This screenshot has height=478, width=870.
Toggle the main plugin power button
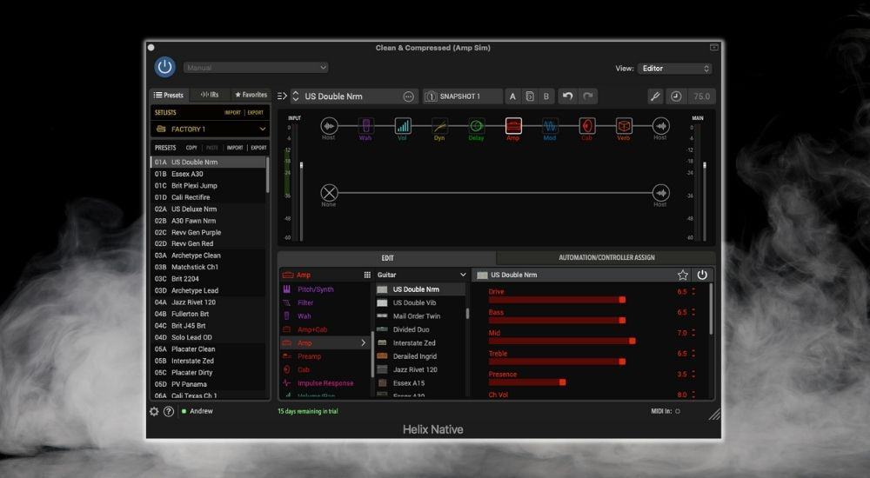(164, 67)
